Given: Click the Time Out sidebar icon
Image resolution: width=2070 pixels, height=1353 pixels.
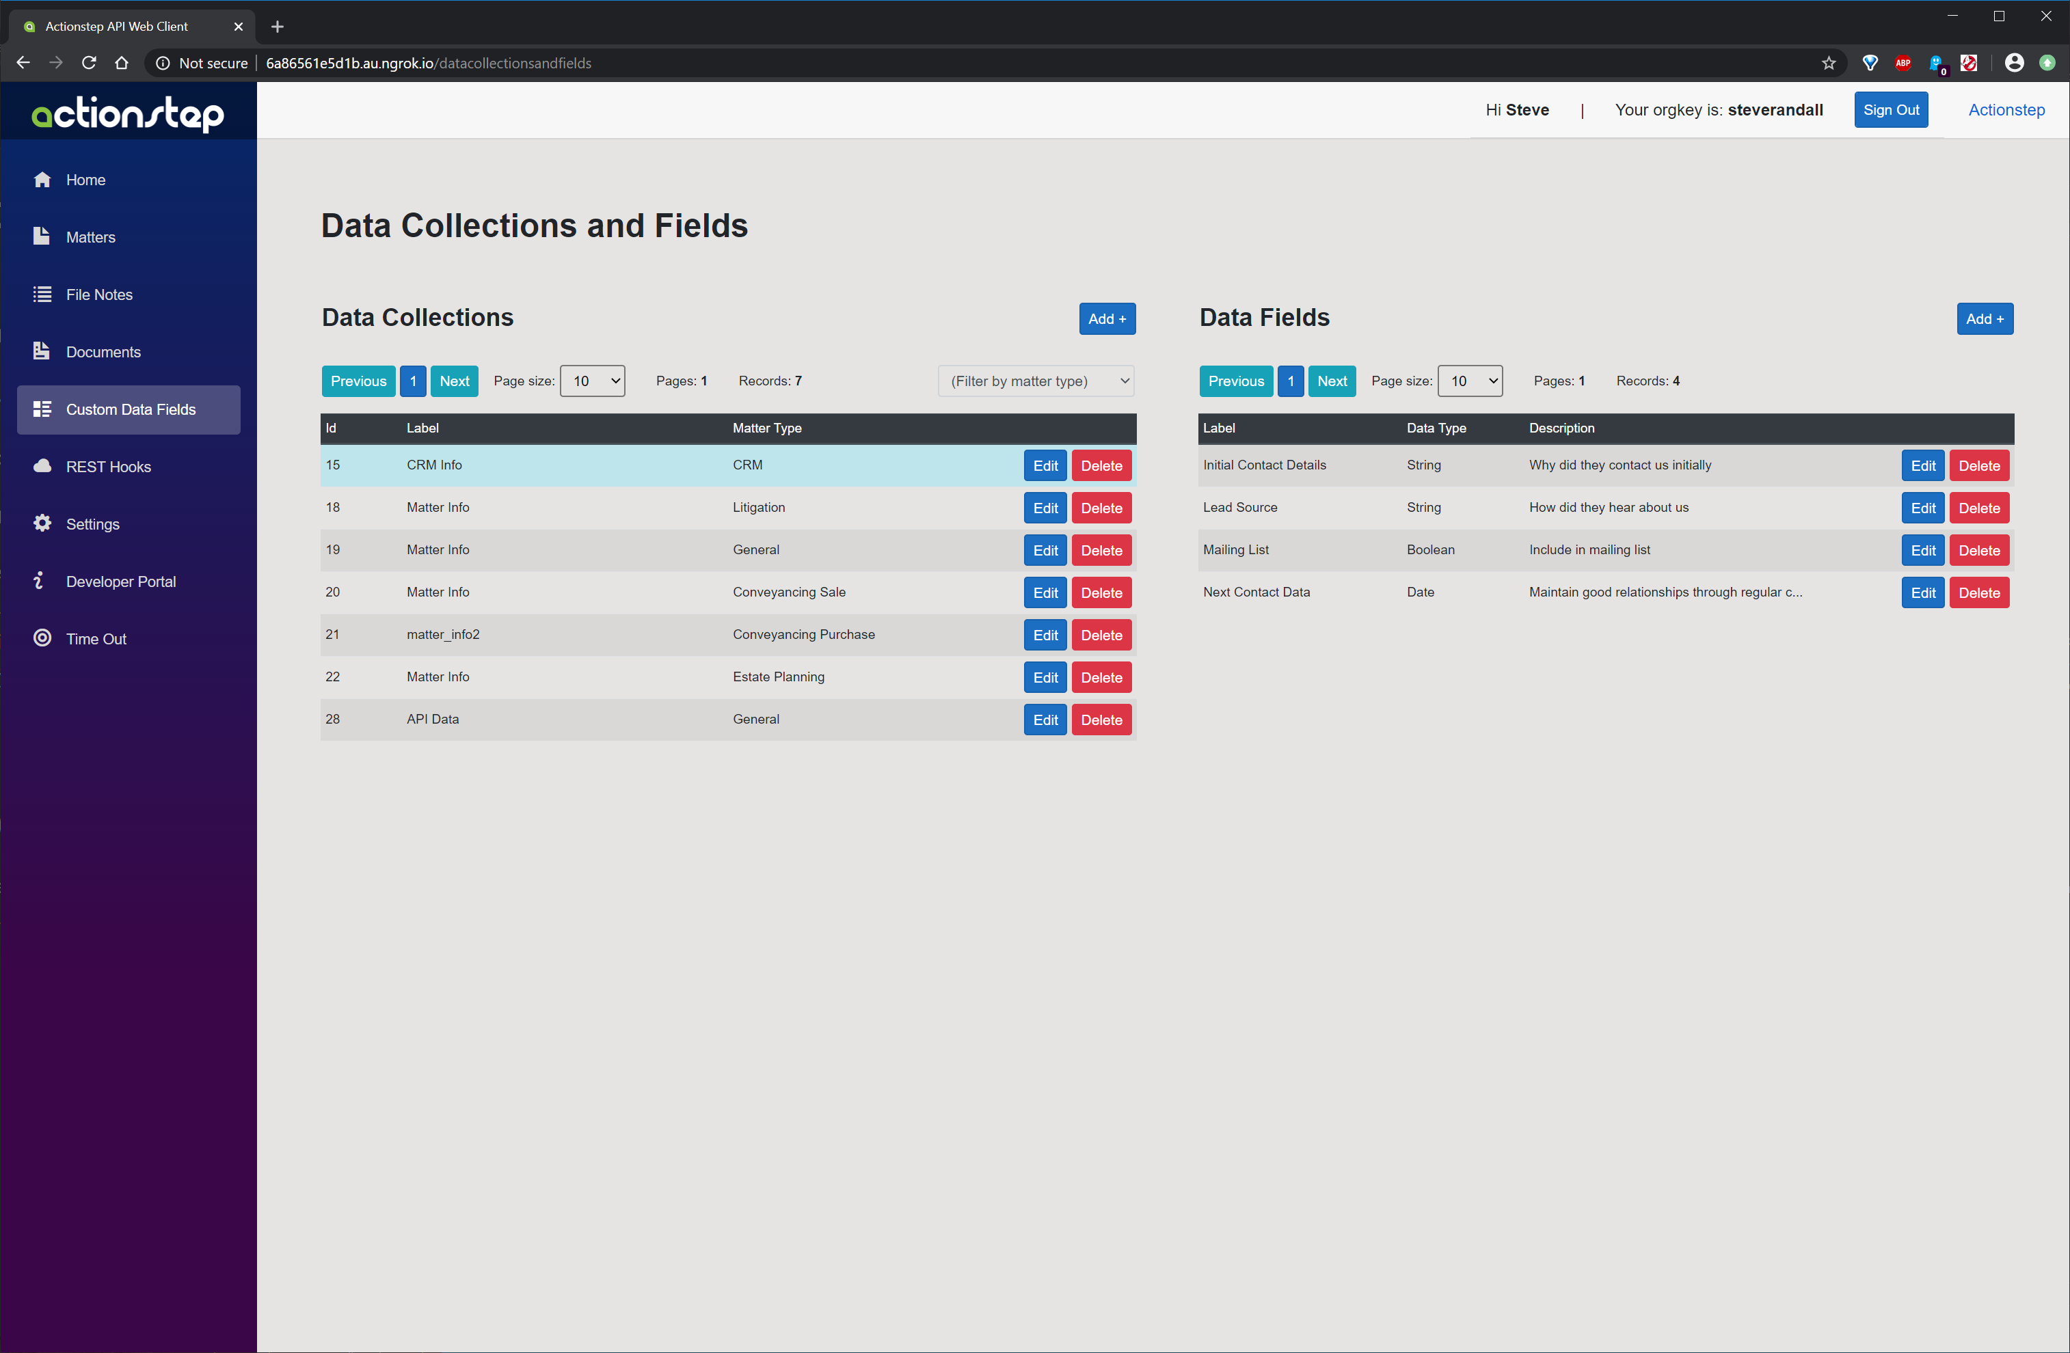Looking at the screenshot, I should tap(41, 638).
